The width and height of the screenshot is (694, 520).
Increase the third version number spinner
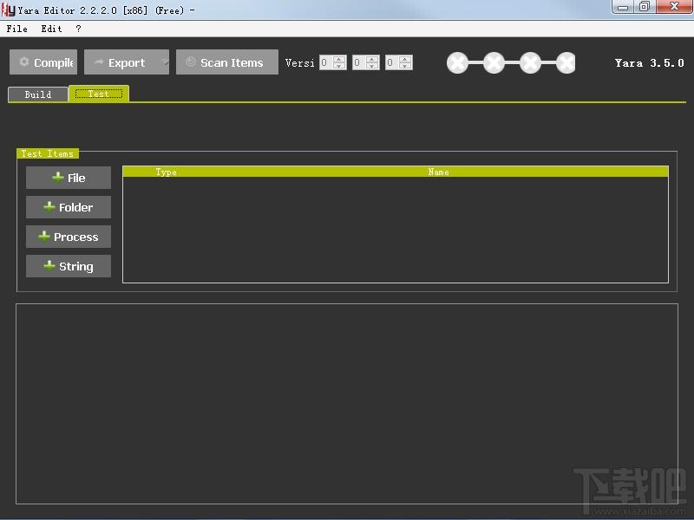(x=405, y=59)
